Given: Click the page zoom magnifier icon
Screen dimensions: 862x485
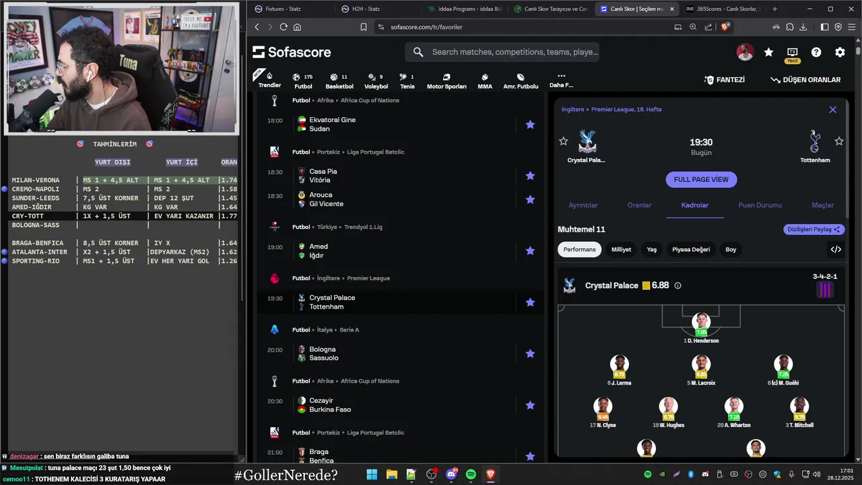Looking at the screenshot, I should (693, 27).
